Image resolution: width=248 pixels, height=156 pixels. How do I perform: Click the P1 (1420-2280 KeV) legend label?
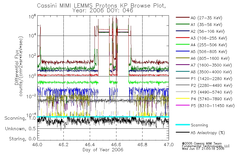[x=211, y=79]
